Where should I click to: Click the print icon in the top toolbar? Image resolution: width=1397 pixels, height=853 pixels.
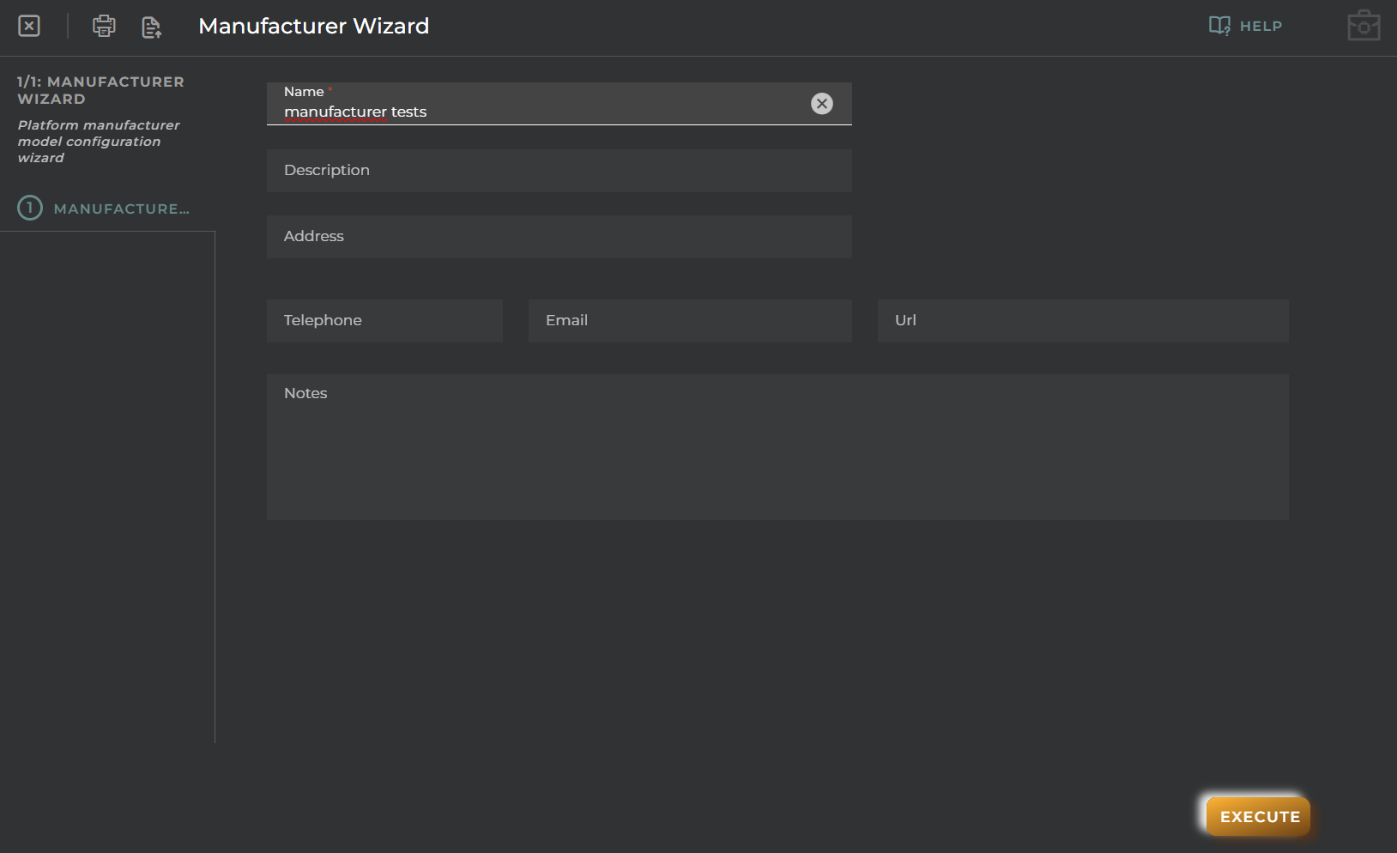(104, 26)
